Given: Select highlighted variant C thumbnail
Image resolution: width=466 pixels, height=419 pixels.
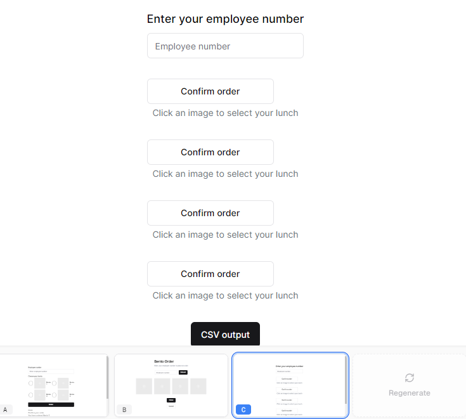Looking at the screenshot, I should coord(290,385).
